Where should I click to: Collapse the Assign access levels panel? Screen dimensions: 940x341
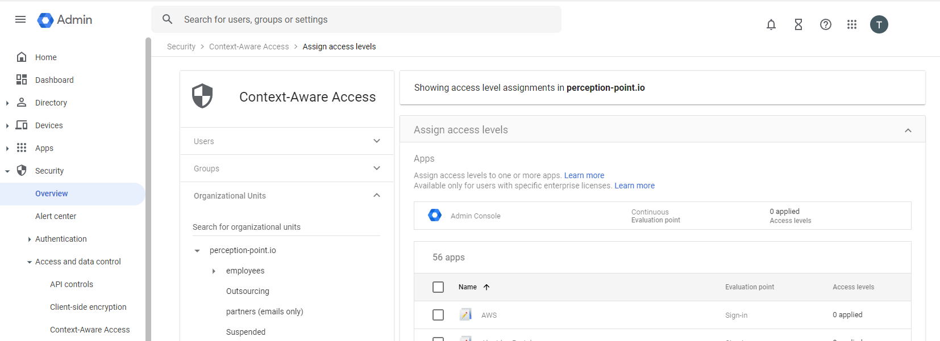(908, 130)
